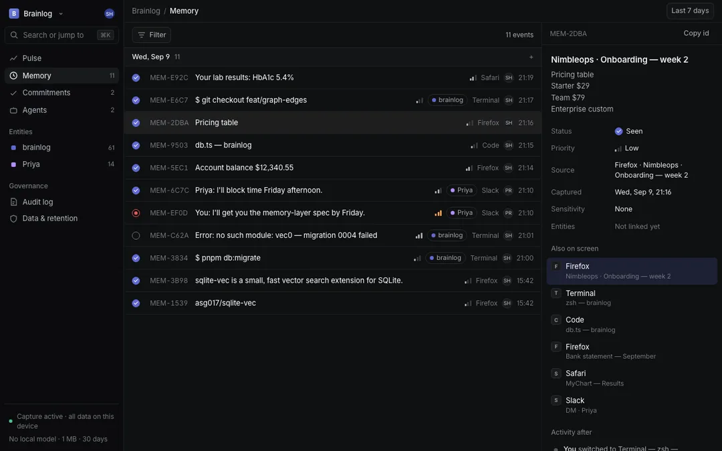This screenshot has width=722, height=451.
Task: Toggle the checkmark for MEM-1539 asg017/sqlite-vec
Action: 136,303
